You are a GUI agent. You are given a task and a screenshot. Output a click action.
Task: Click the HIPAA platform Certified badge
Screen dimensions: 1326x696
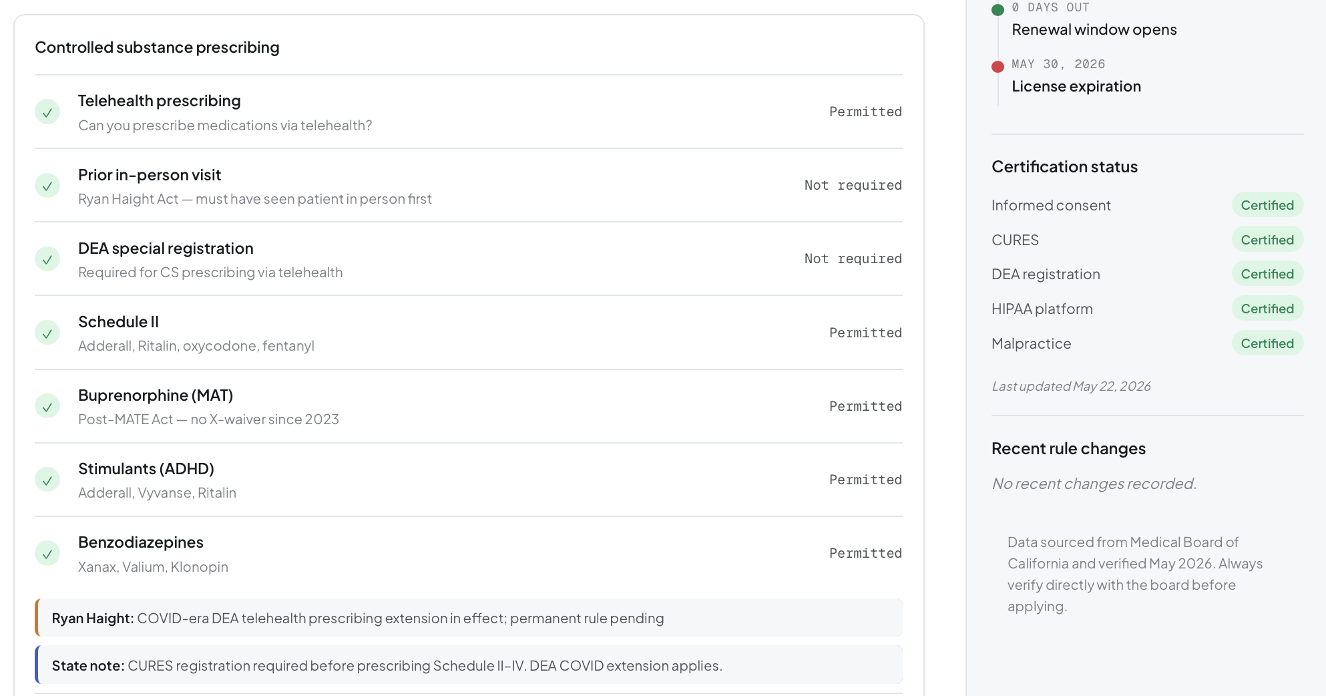click(1267, 309)
